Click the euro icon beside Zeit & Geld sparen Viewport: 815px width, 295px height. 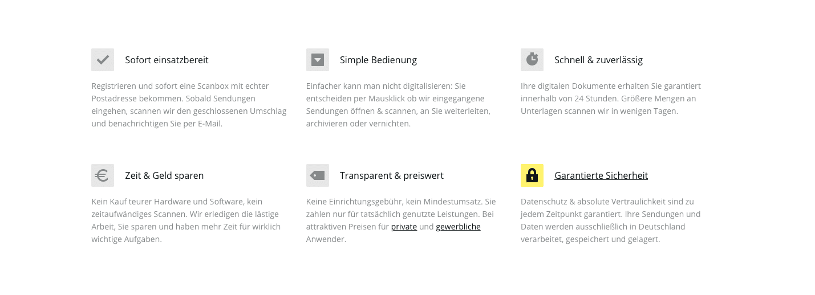pyautogui.click(x=103, y=175)
